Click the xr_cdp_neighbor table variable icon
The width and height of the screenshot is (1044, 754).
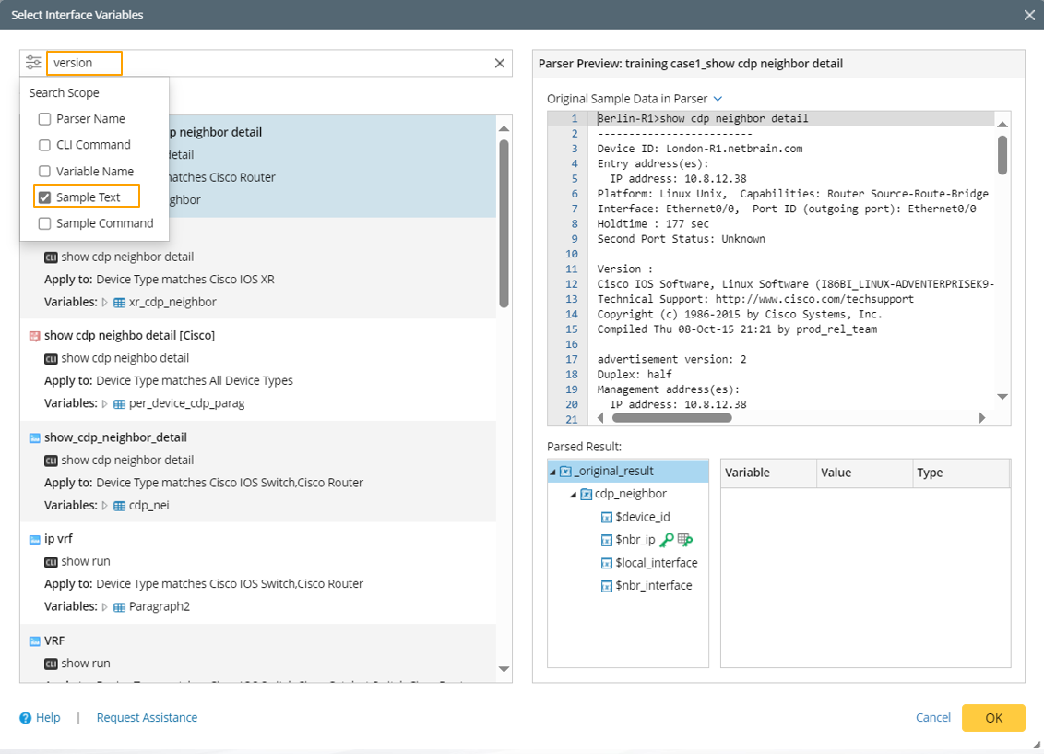pos(120,303)
